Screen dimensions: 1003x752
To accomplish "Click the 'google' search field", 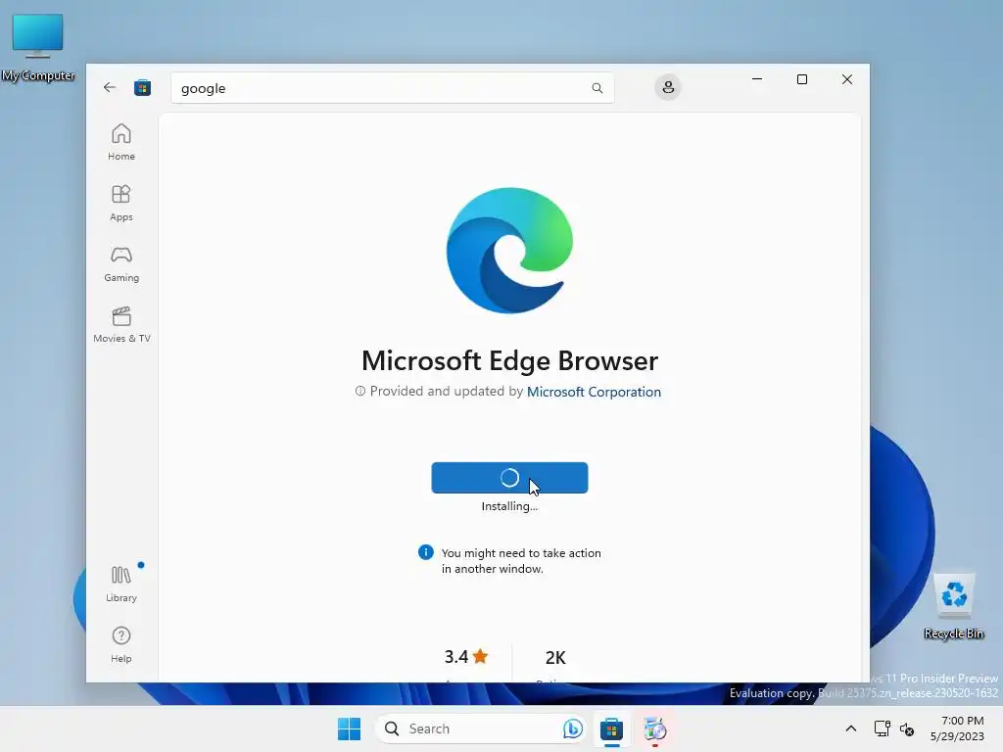I will [392, 88].
